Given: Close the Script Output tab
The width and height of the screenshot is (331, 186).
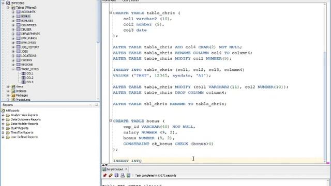Looking at the screenshot, I should tap(126, 169).
